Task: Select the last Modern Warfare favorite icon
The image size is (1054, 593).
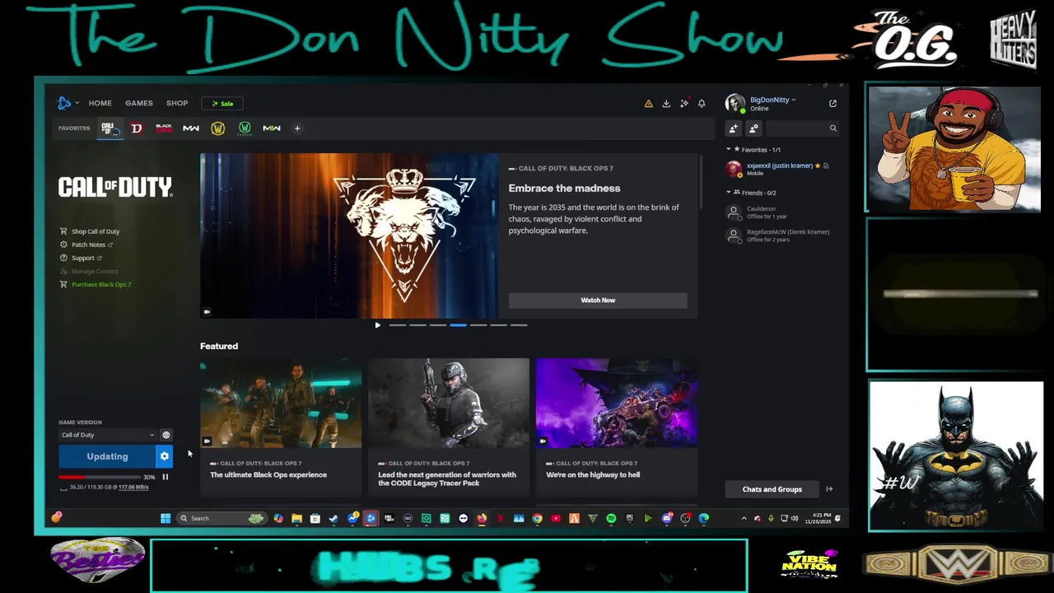Action: coord(272,128)
